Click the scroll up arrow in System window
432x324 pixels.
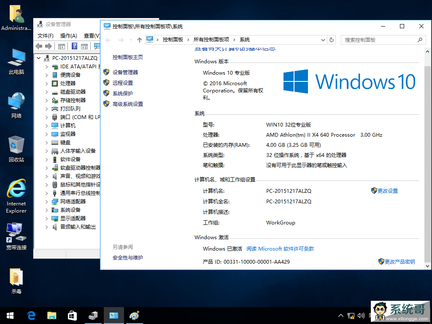click(428, 51)
